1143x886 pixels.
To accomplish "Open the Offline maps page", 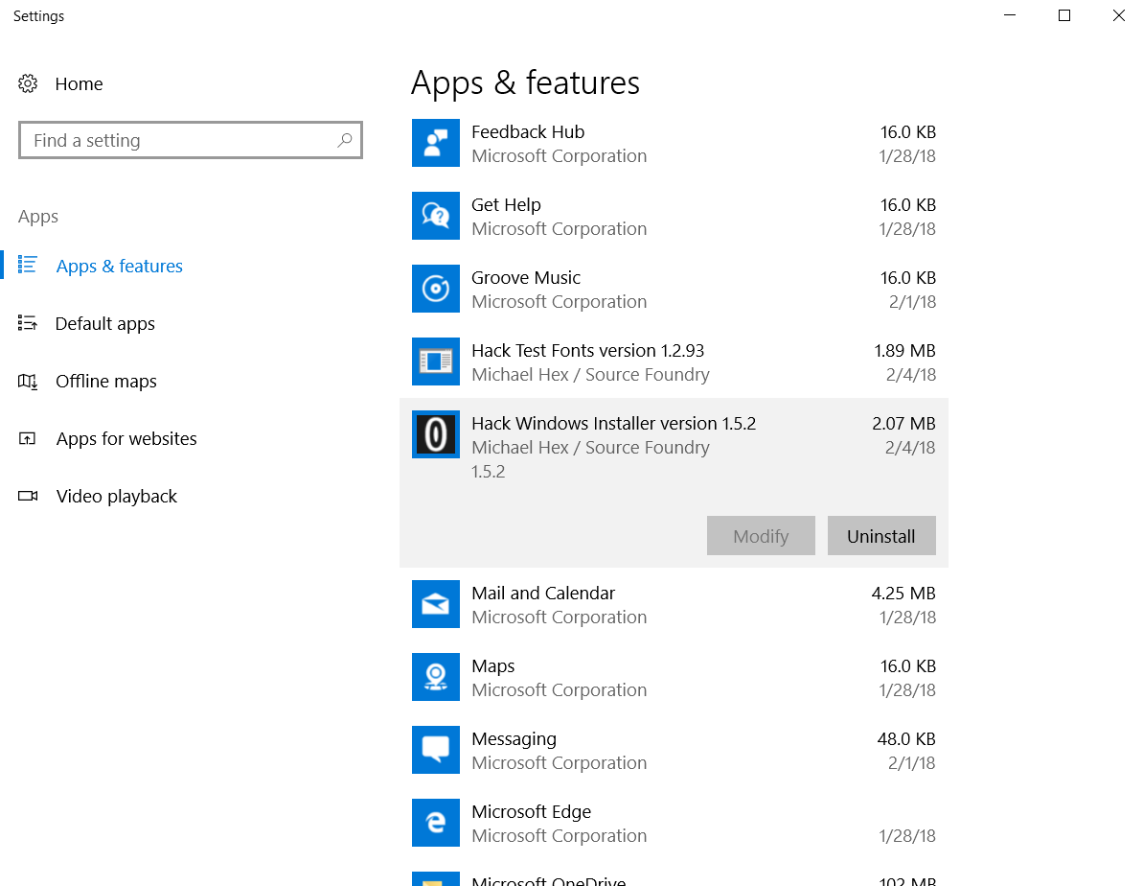I will pos(106,381).
